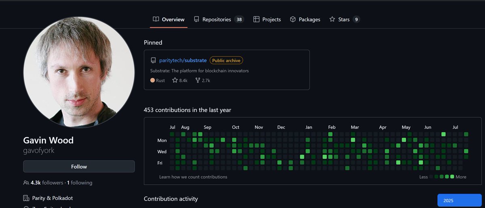Click the table icon beside Projects
The height and width of the screenshot is (208, 485).
click(x=256, y=19)
